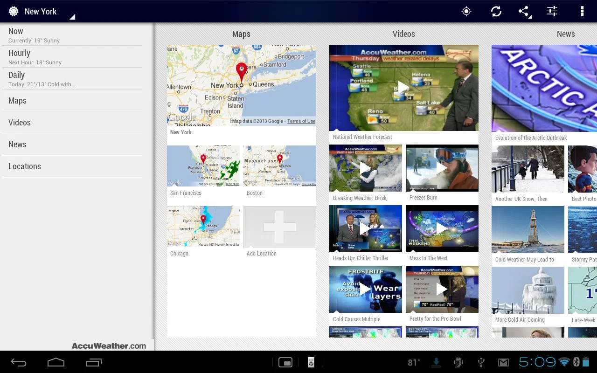
Task: Tap the download notification icon
Action: coord(436,362)
